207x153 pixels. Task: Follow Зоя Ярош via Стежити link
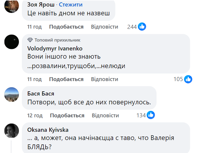pos(71,5)
